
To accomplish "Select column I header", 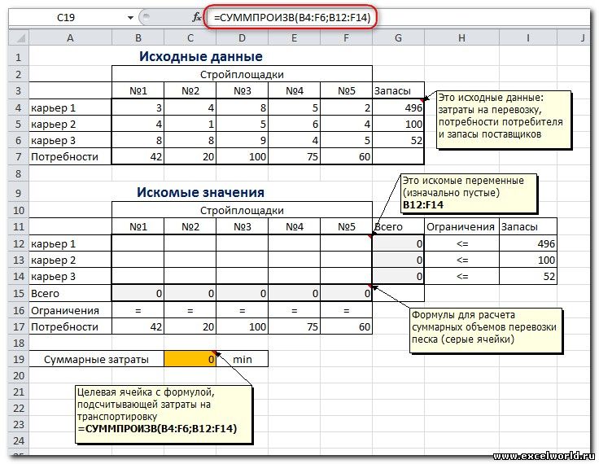I will [x=528, y=37].
